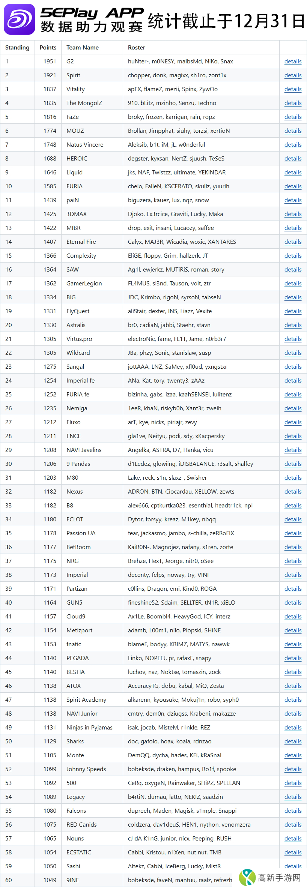Click the Standing column header
The image size is (307, 887).
coord(17,48)
